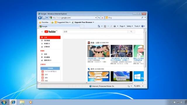187x105 pixels.
Task: Click the network tray icon
Action: click(x=178, y=102)
